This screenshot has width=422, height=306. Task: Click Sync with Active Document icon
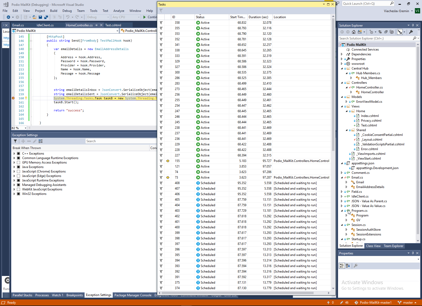380,32
